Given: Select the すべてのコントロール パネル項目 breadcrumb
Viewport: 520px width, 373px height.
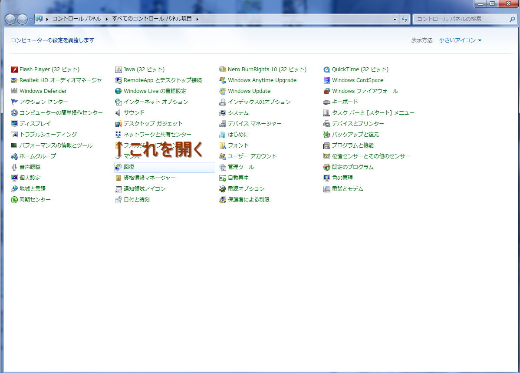Looking at the screenshot, I should click(152, 19).
